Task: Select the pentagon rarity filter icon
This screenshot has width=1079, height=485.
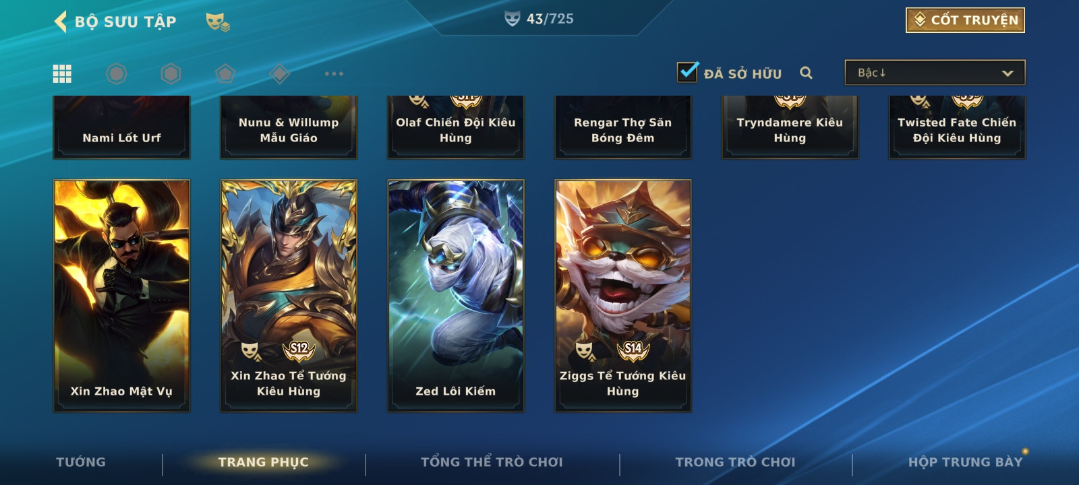Action: (225, 73)
